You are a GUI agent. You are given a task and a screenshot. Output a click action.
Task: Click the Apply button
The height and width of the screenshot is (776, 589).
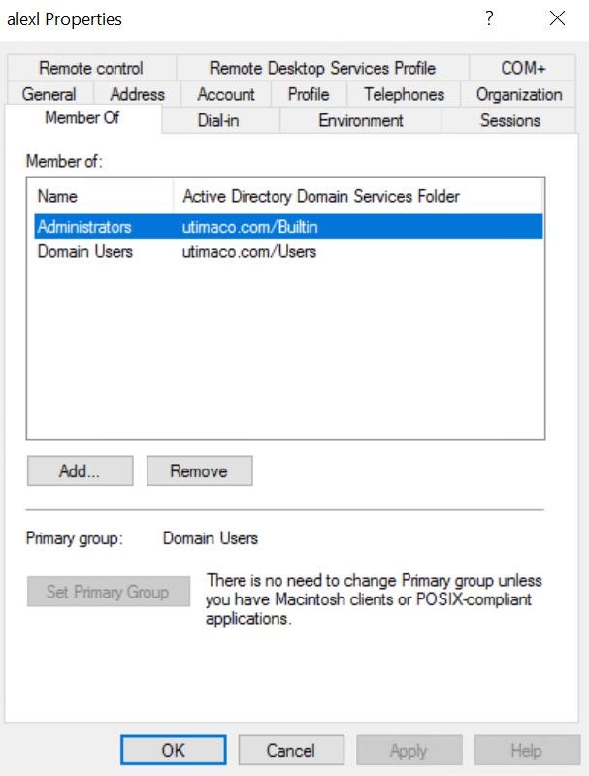click(409, 750)
